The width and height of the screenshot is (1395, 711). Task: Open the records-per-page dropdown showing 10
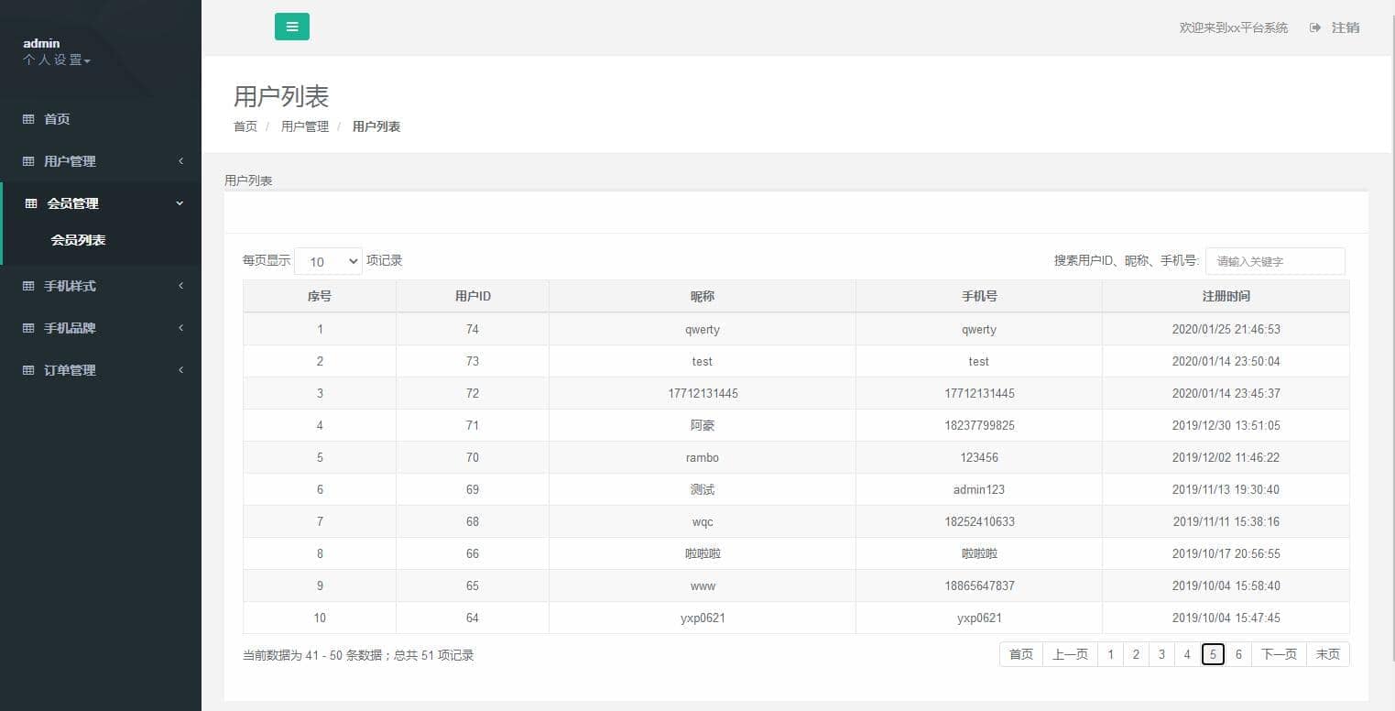328,261
